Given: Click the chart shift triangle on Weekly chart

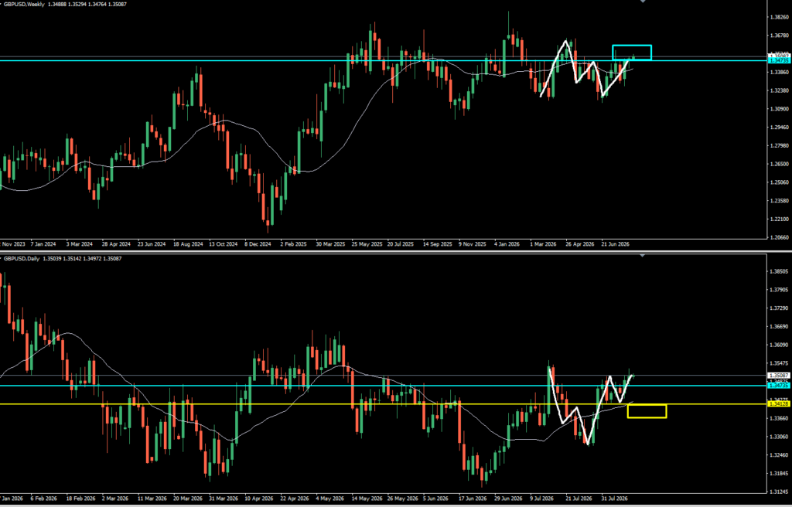Looking at the screenshot, I should pos(643,2).
